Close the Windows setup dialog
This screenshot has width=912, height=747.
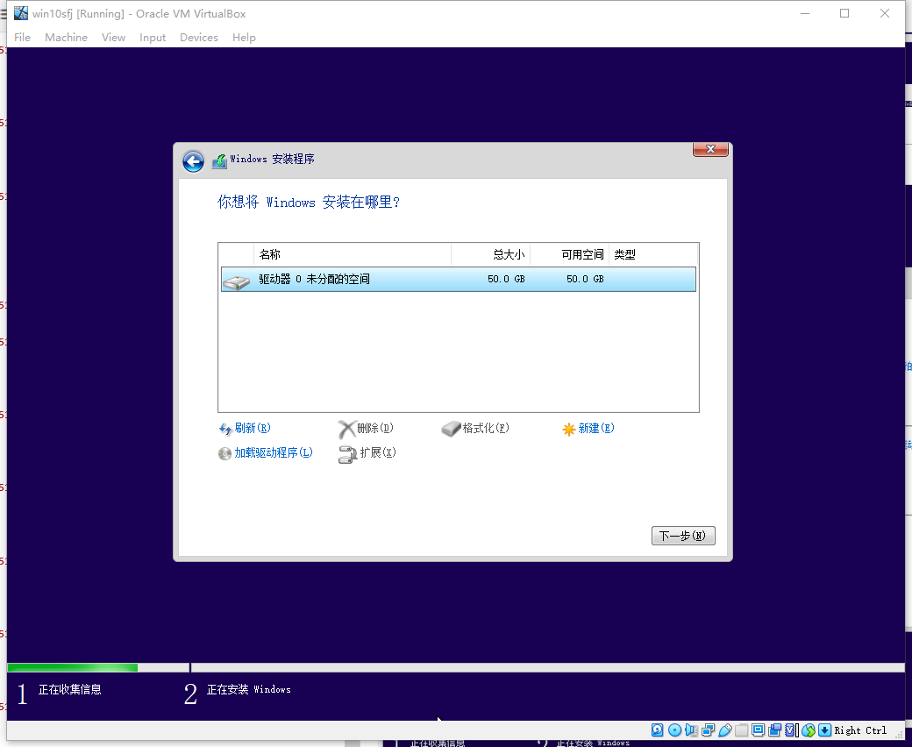click(x=710, y=149)
